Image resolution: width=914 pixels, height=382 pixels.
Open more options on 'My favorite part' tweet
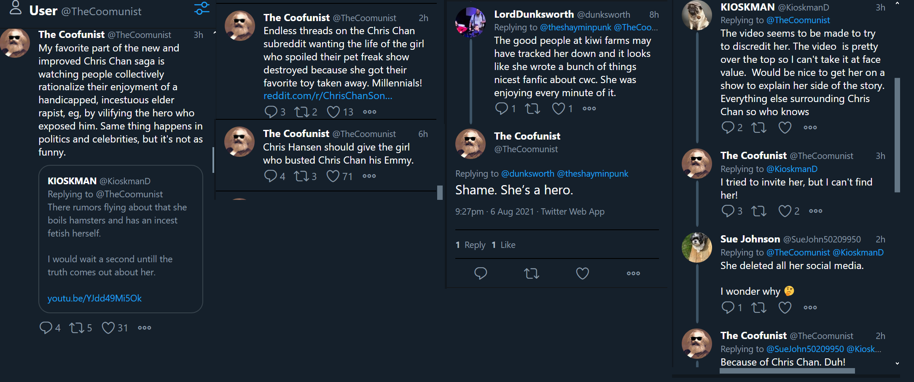tap(144, 328)
